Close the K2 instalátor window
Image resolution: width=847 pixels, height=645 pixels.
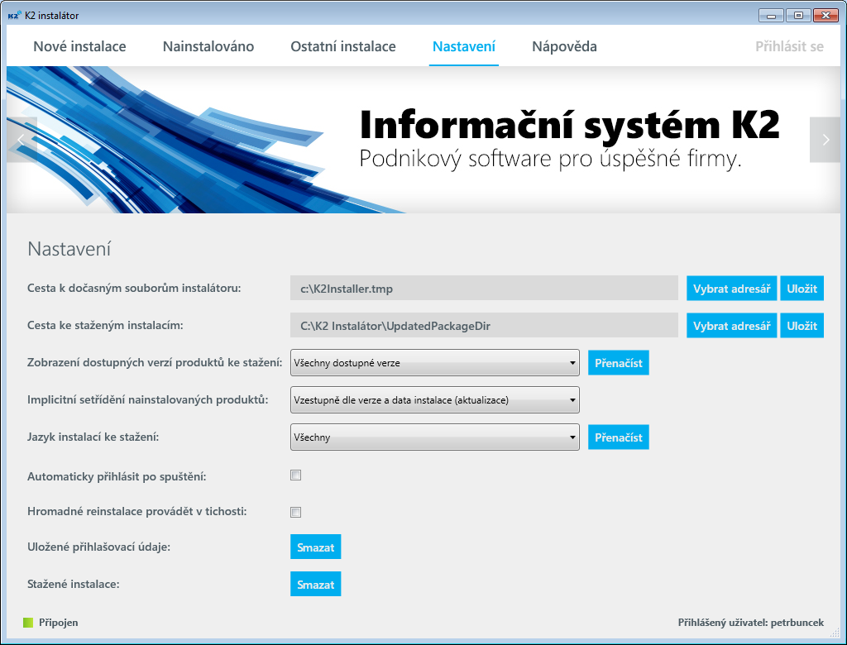tap(825, 15)
